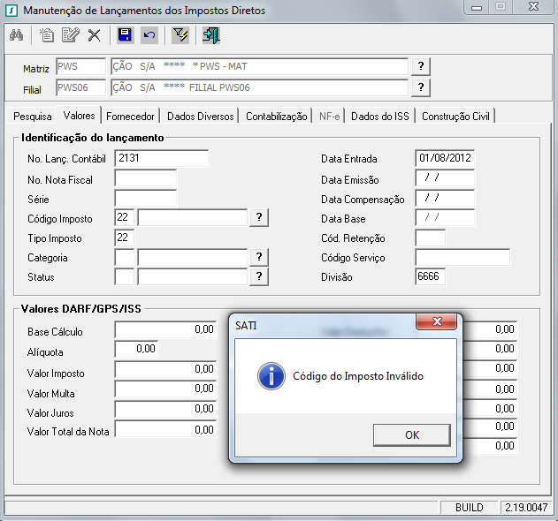Open lookup for Matriz field

click(421, 67)
